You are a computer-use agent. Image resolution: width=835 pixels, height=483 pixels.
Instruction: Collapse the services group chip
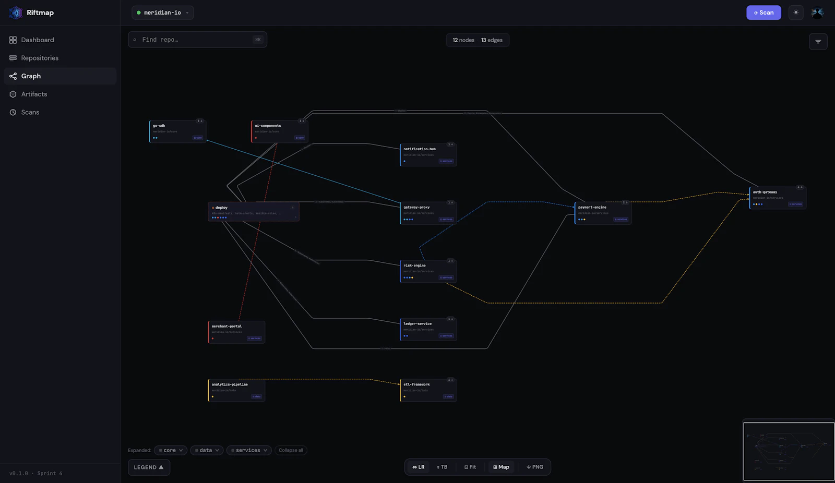(x=249, y=450)
